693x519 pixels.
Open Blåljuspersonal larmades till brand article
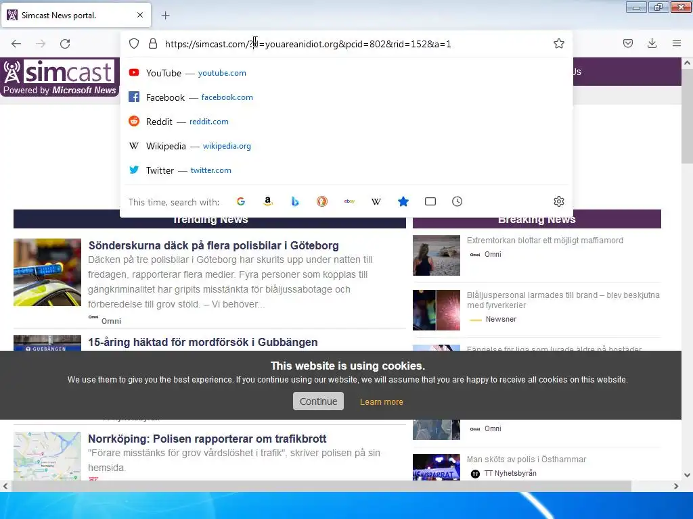pos(563,300)
